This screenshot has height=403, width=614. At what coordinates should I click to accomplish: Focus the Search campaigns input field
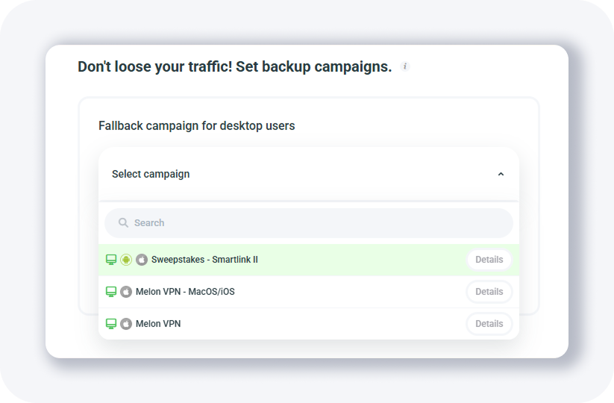pos(313,223)
